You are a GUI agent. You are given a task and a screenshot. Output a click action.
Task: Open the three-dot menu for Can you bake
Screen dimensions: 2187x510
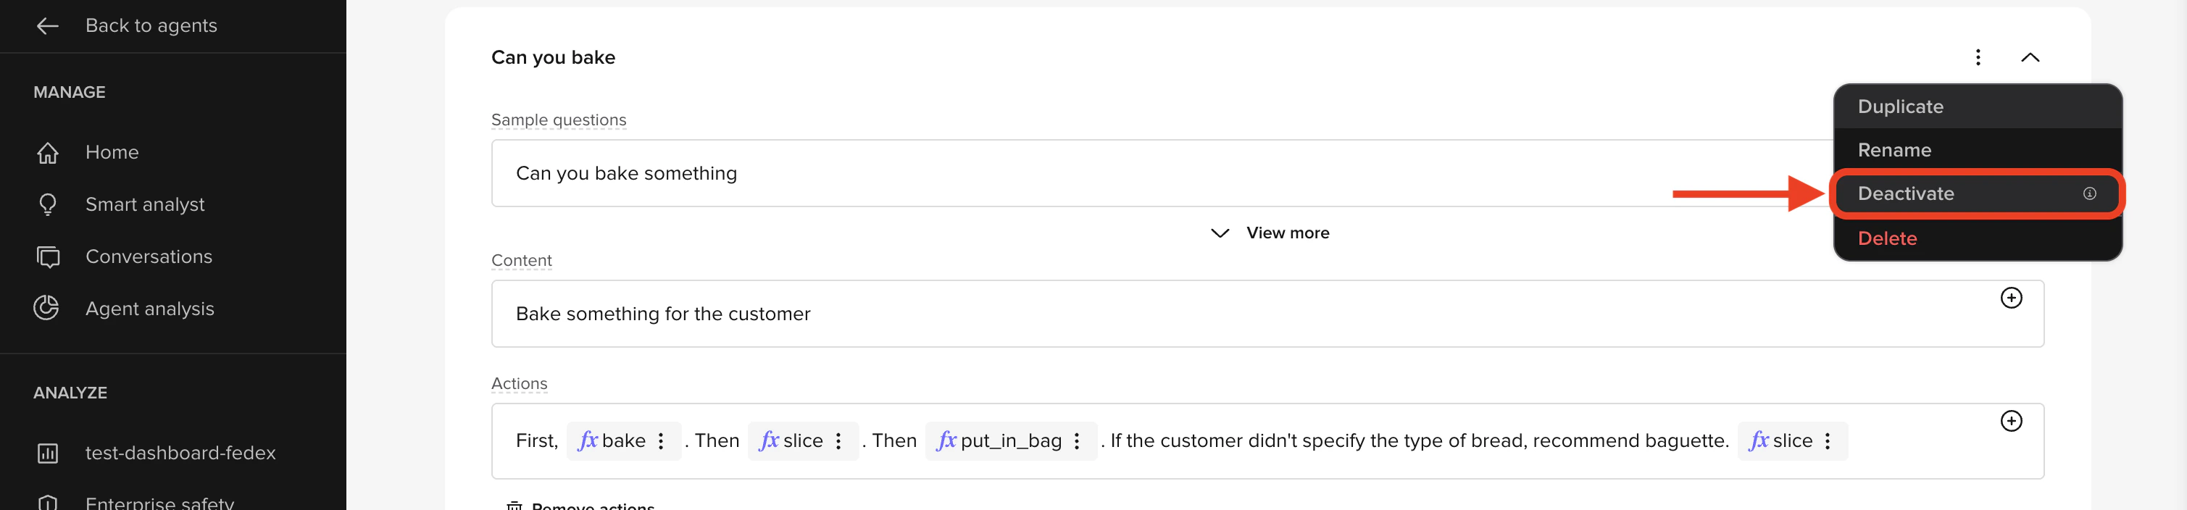[1978, 58]
